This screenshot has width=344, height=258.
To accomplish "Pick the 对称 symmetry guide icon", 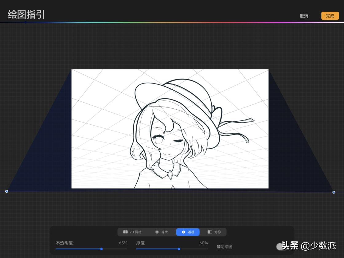I will [x=210, y=232].
